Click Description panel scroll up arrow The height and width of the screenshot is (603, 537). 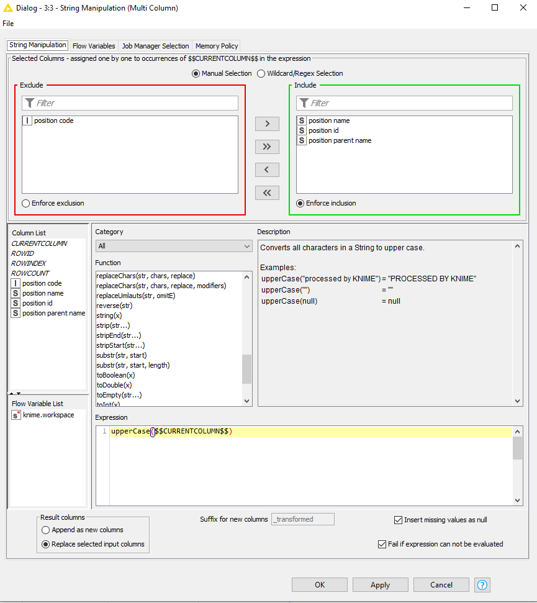pos(517,246)
